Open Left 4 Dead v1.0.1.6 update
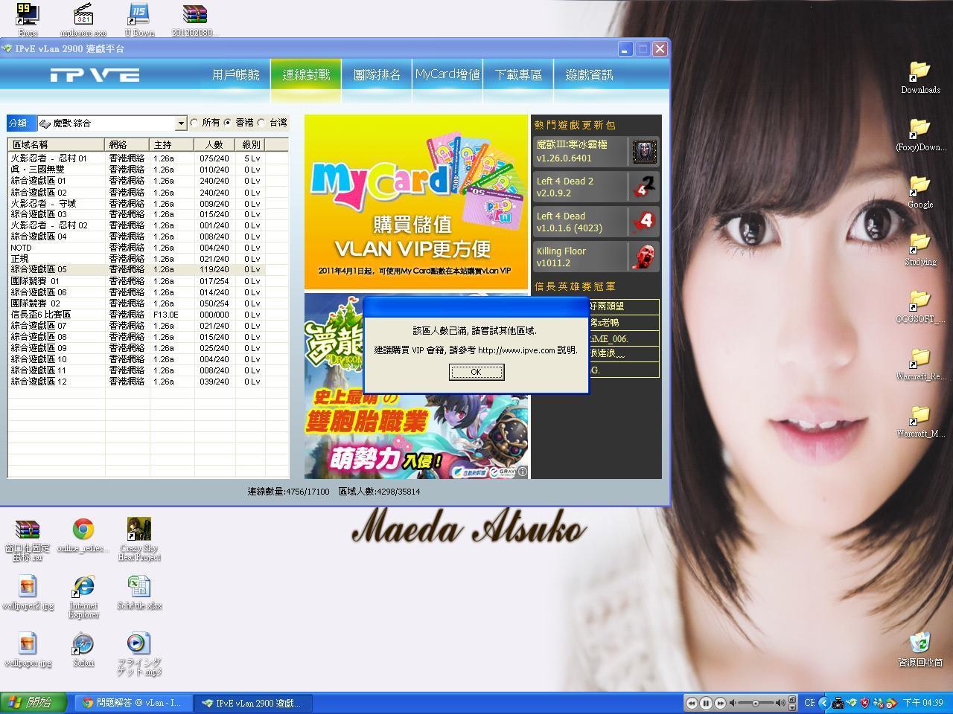This screenshot has height=714, width=953. [x=596, y=222]
